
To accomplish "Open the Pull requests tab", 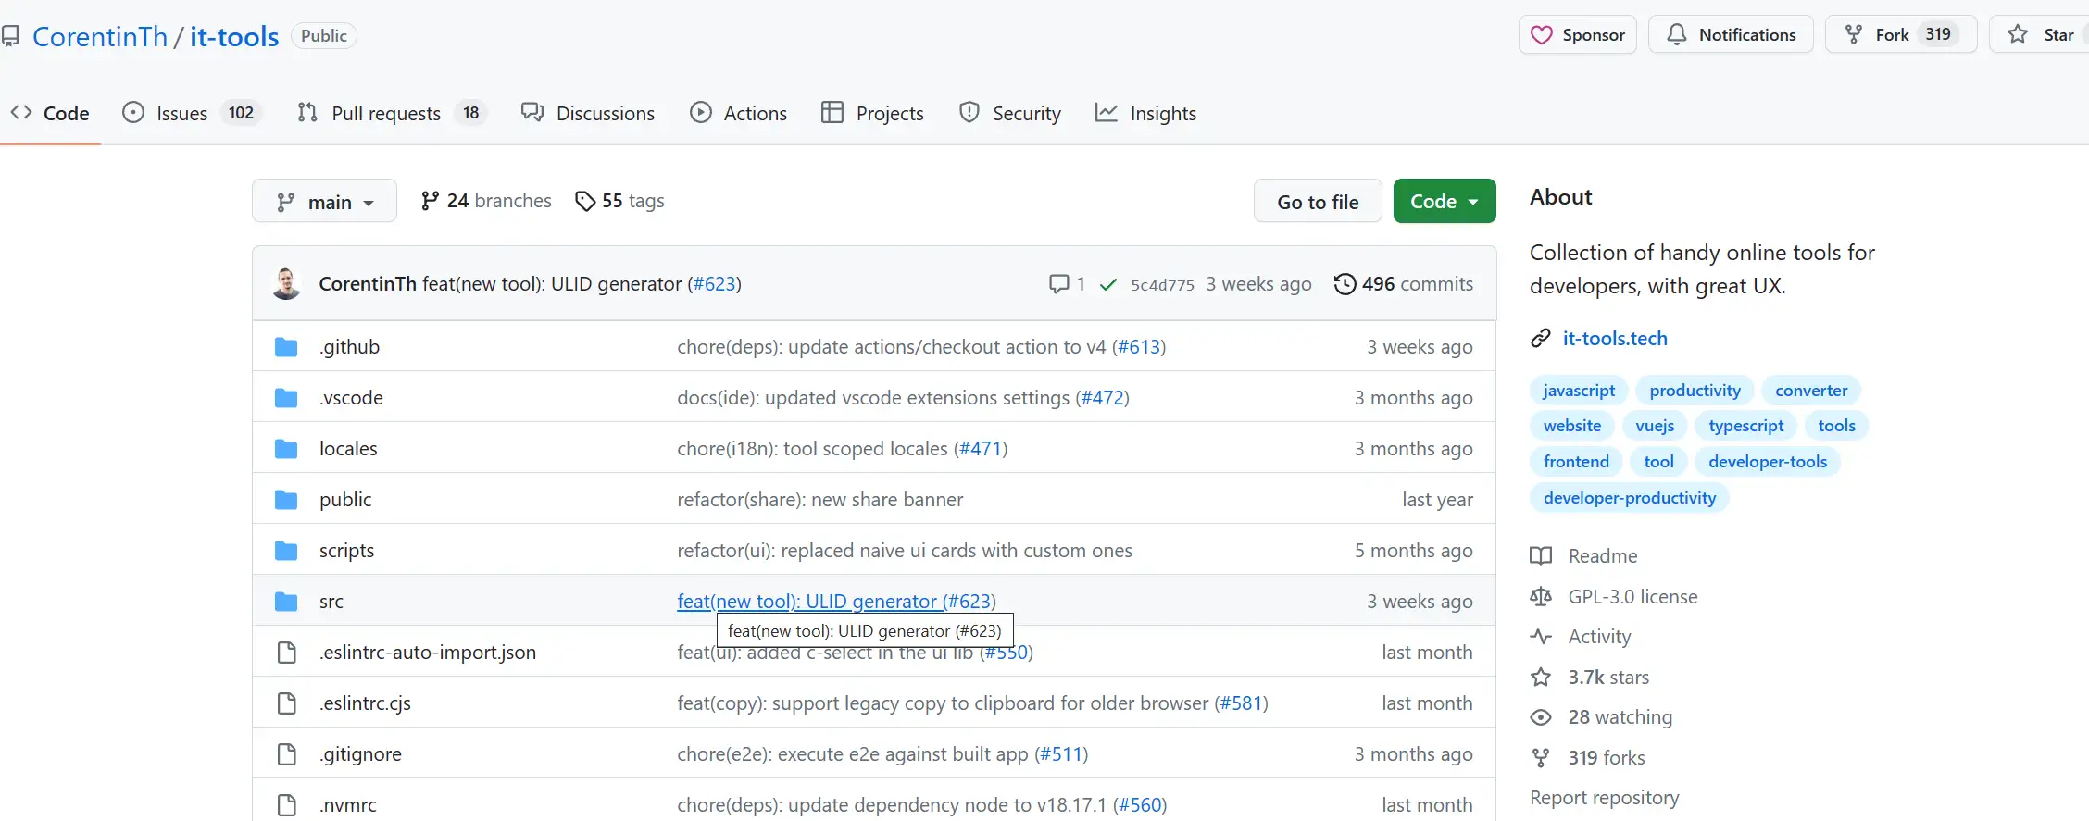I will pos(385,114).
